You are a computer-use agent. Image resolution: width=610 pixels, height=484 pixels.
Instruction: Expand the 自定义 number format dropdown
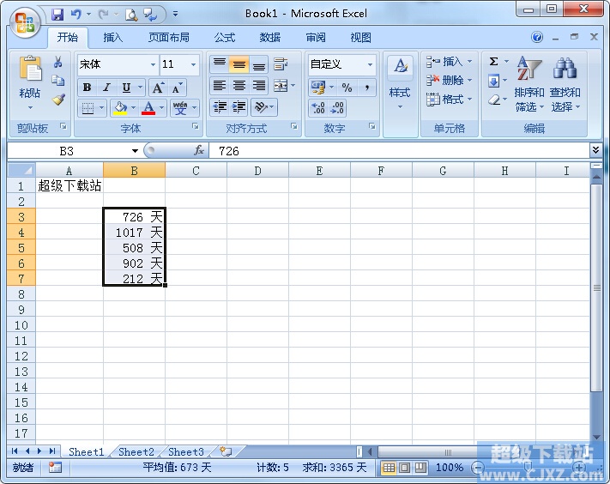pos(370,64)
